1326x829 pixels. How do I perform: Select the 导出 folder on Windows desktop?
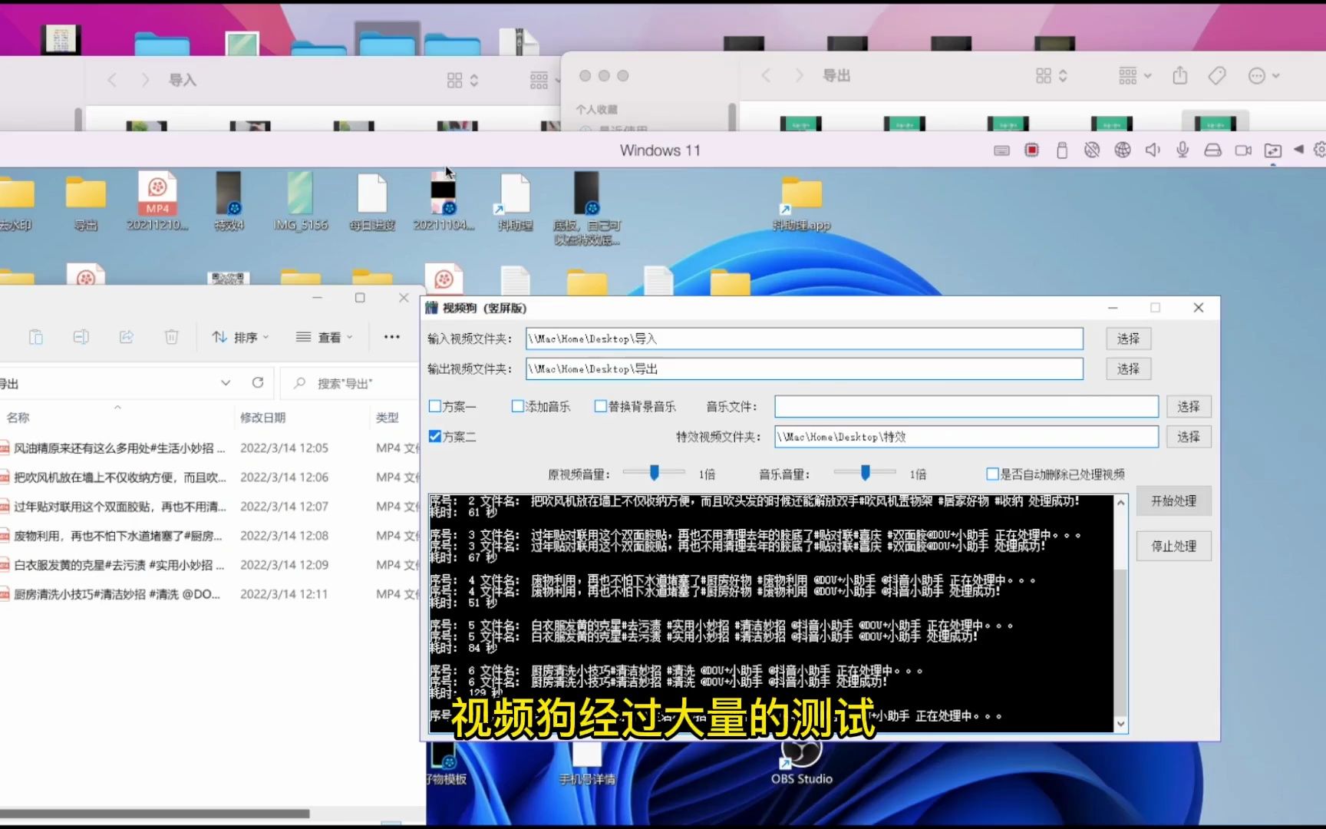click(86, 202)
